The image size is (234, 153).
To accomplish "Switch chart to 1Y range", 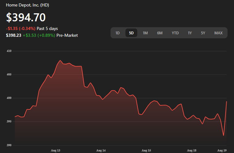I will [x=190, y=33].
